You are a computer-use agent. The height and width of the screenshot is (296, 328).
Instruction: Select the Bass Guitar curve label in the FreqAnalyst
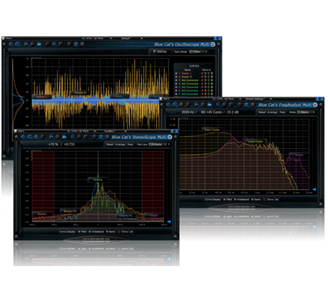point(212,130)
